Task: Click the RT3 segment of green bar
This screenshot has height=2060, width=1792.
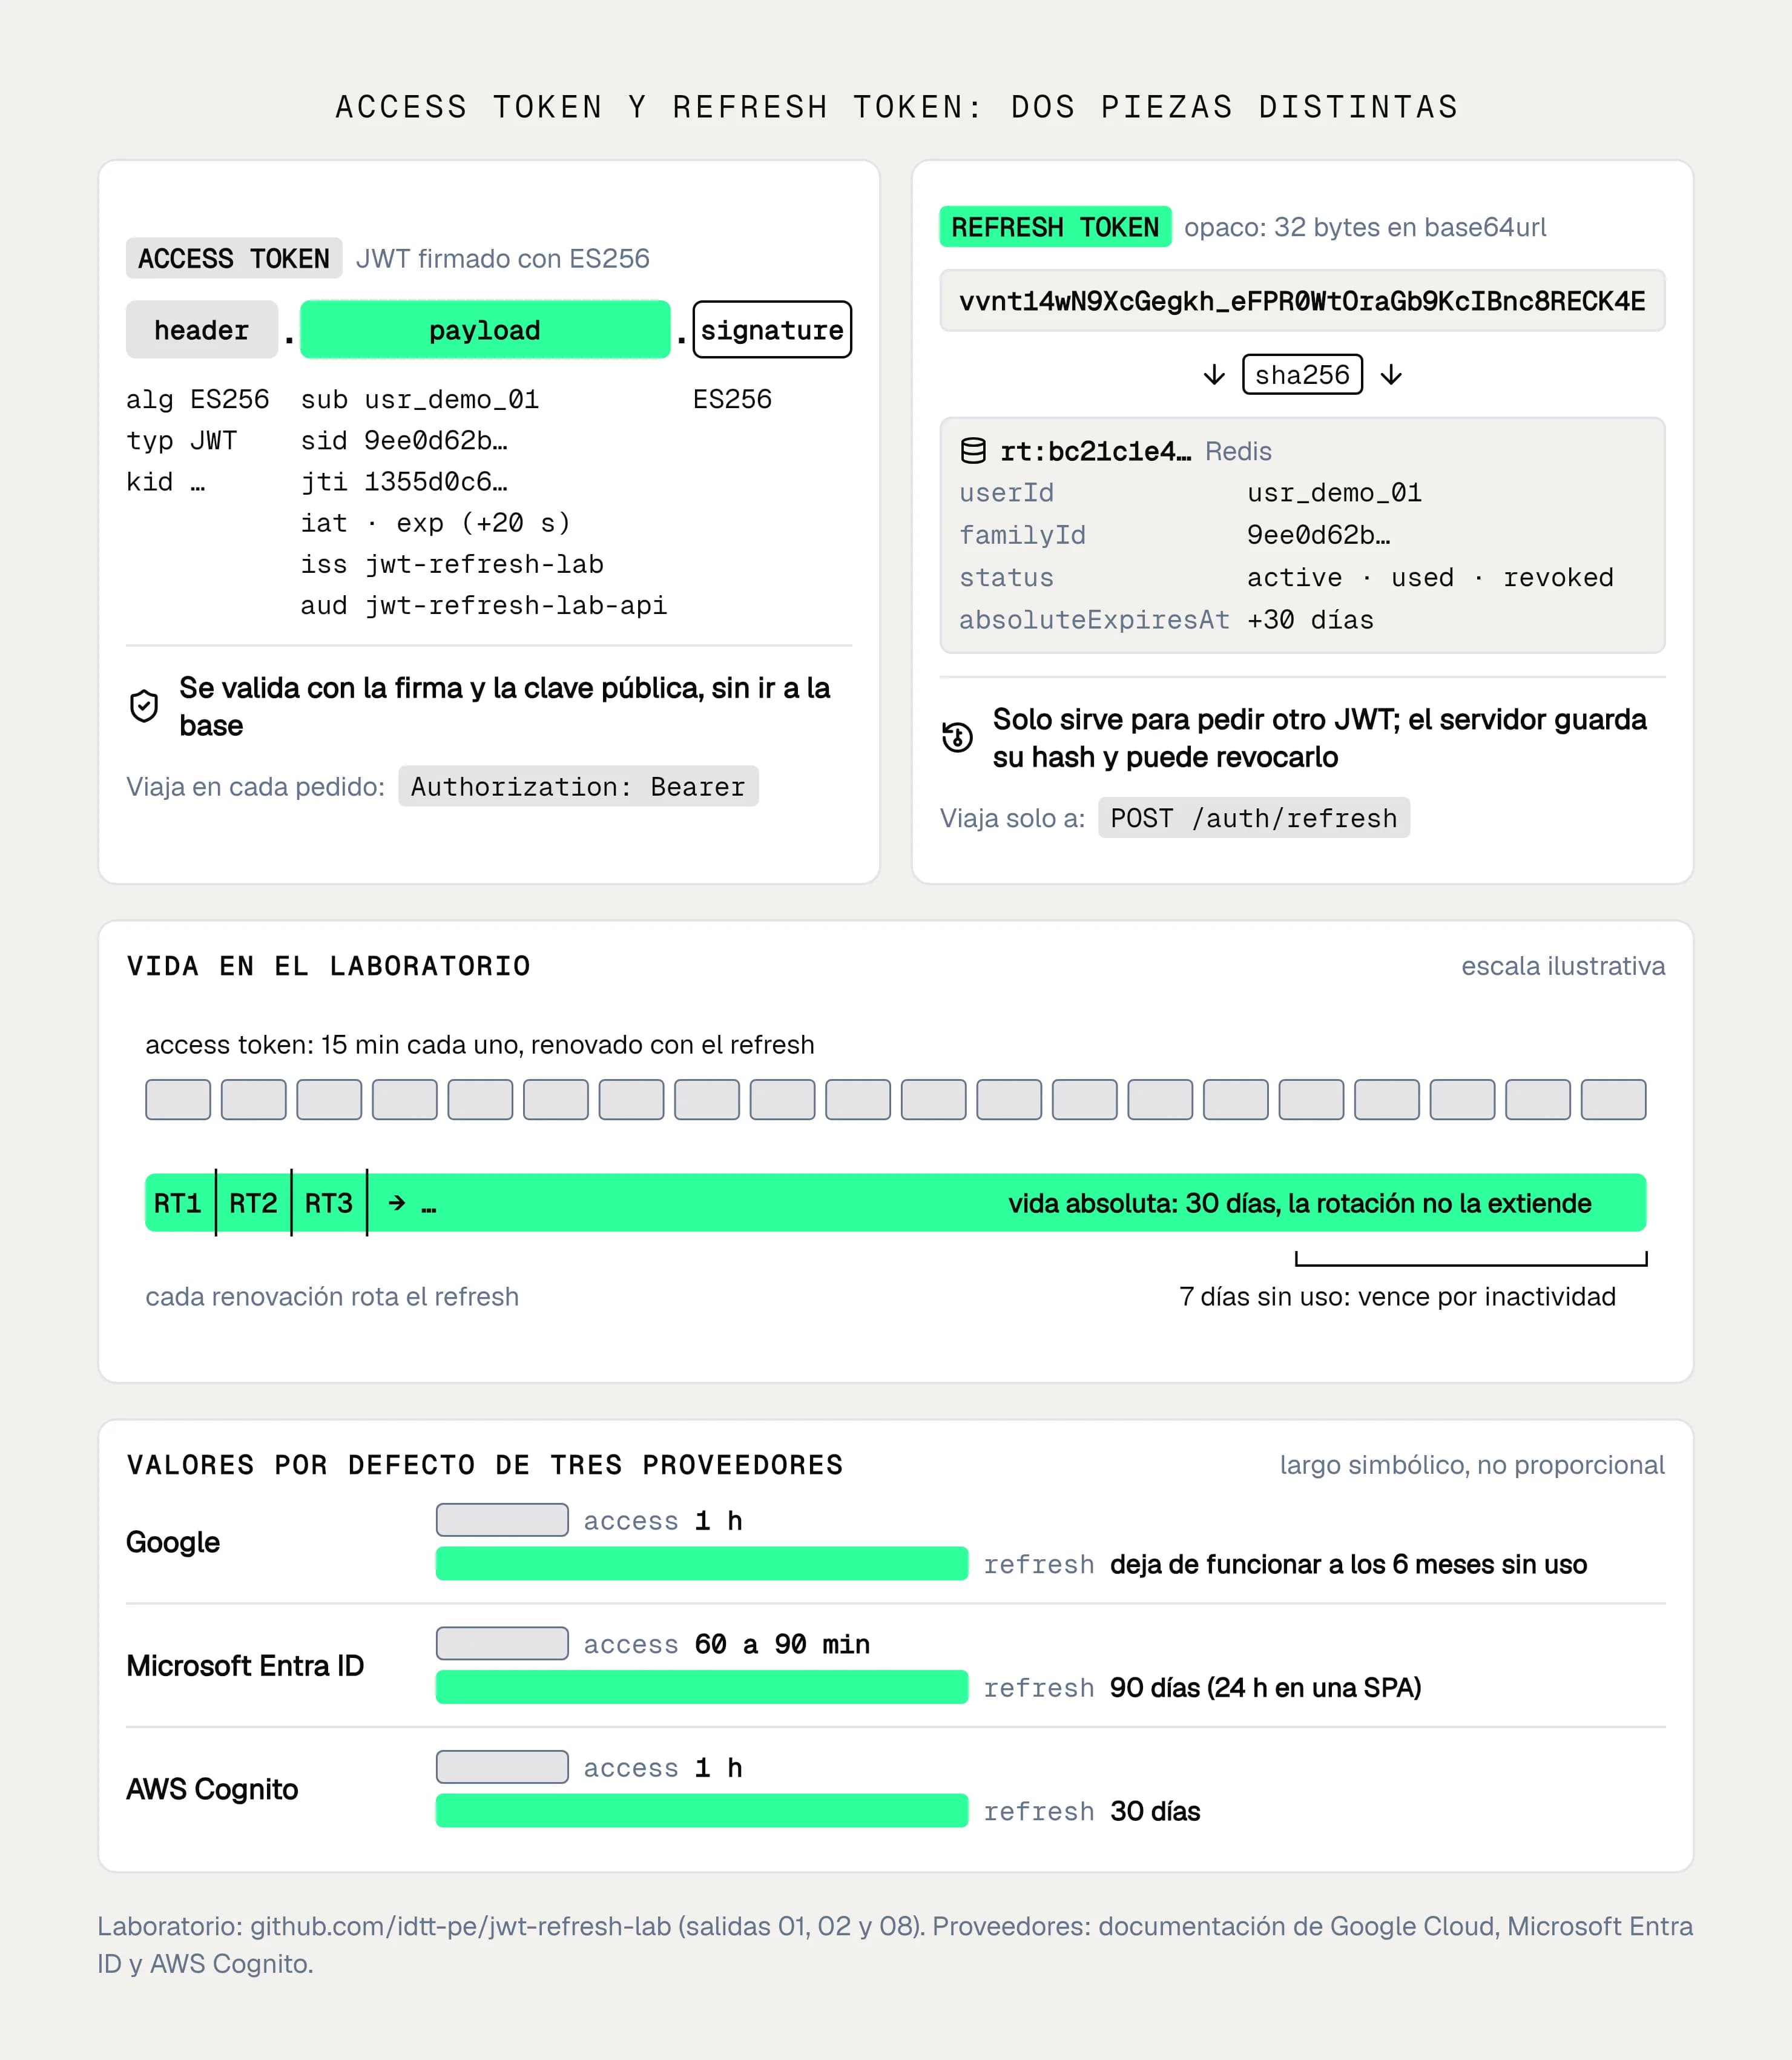Action: [x=329, y=1203]
